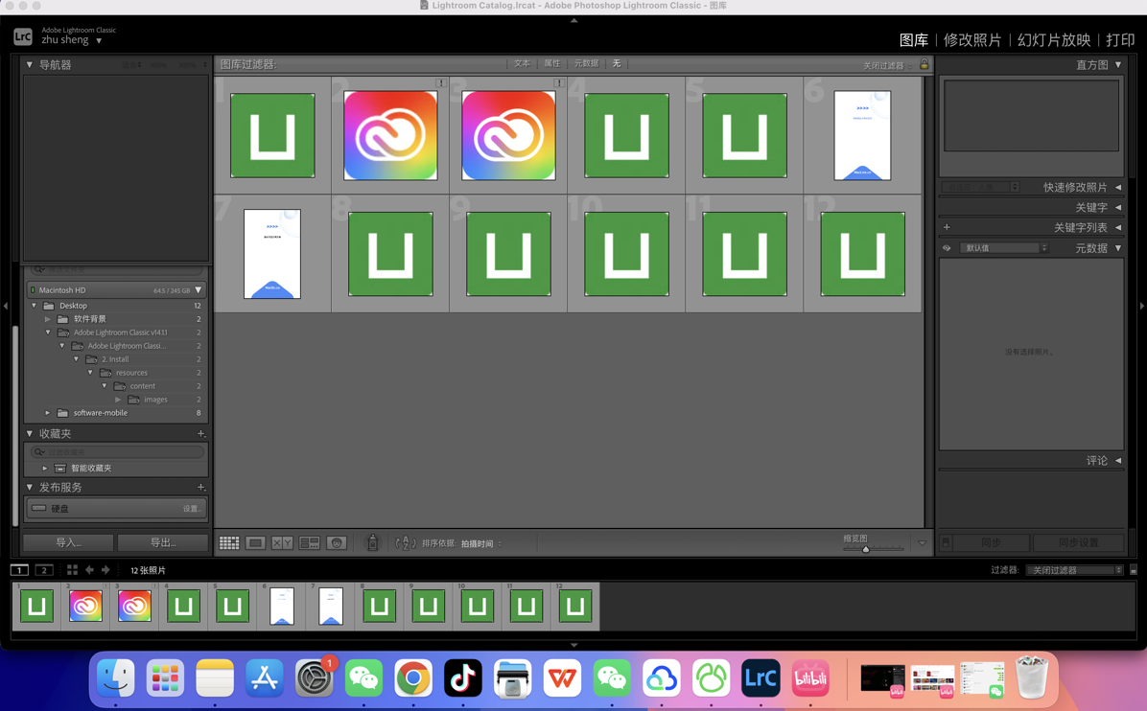
Task: Activate Survey view icon
Action: click(309, 542)
